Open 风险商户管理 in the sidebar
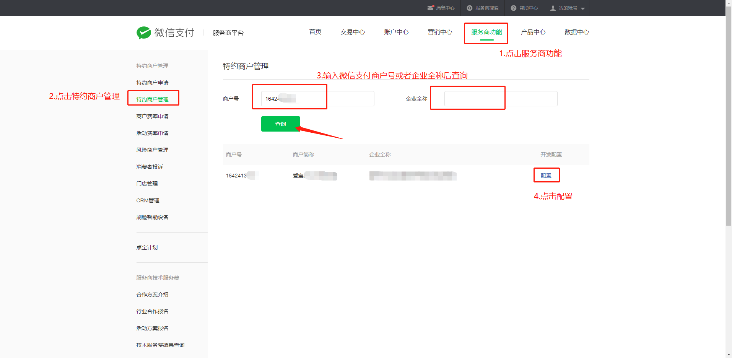 pyautogui.click(x=153, y=150)
